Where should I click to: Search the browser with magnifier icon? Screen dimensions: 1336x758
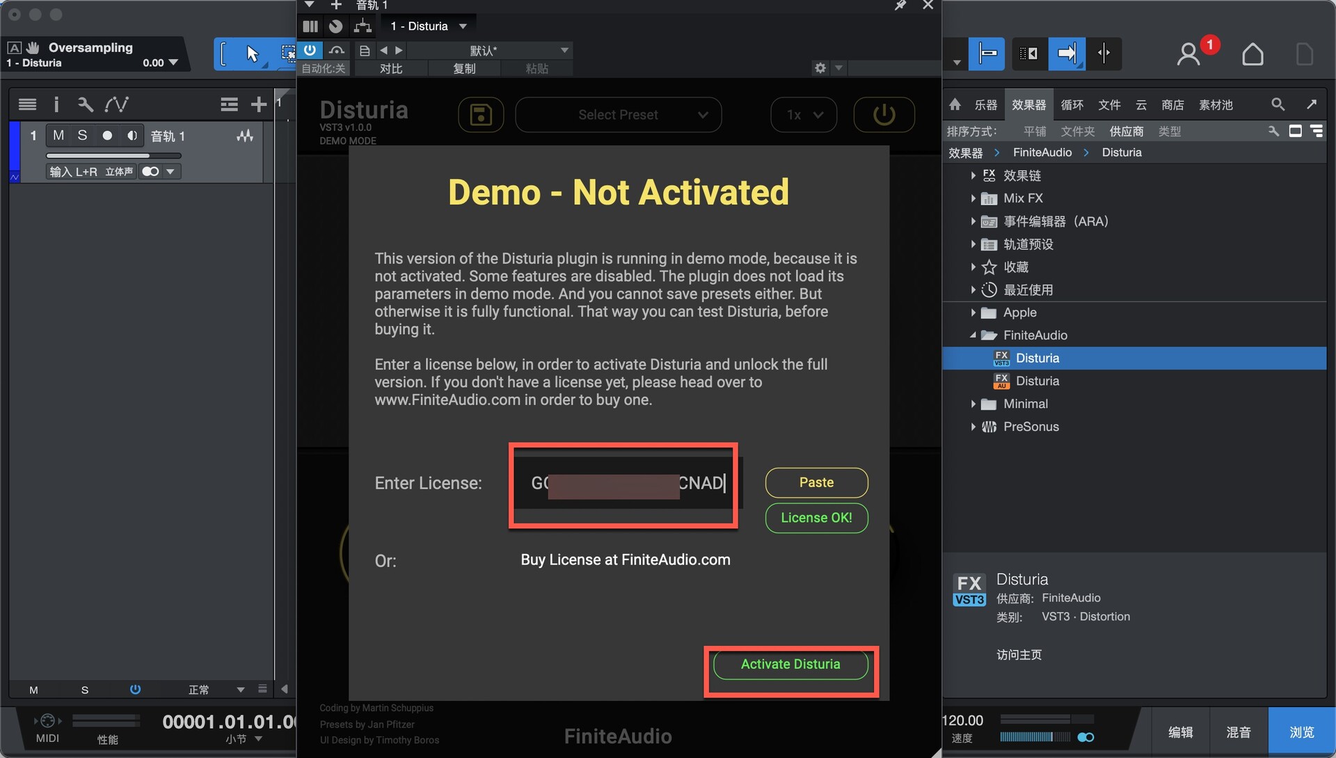pos(1278,104)
